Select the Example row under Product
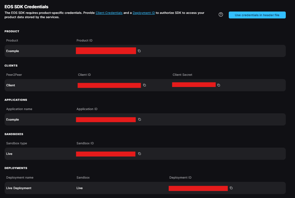 point(13,51)
